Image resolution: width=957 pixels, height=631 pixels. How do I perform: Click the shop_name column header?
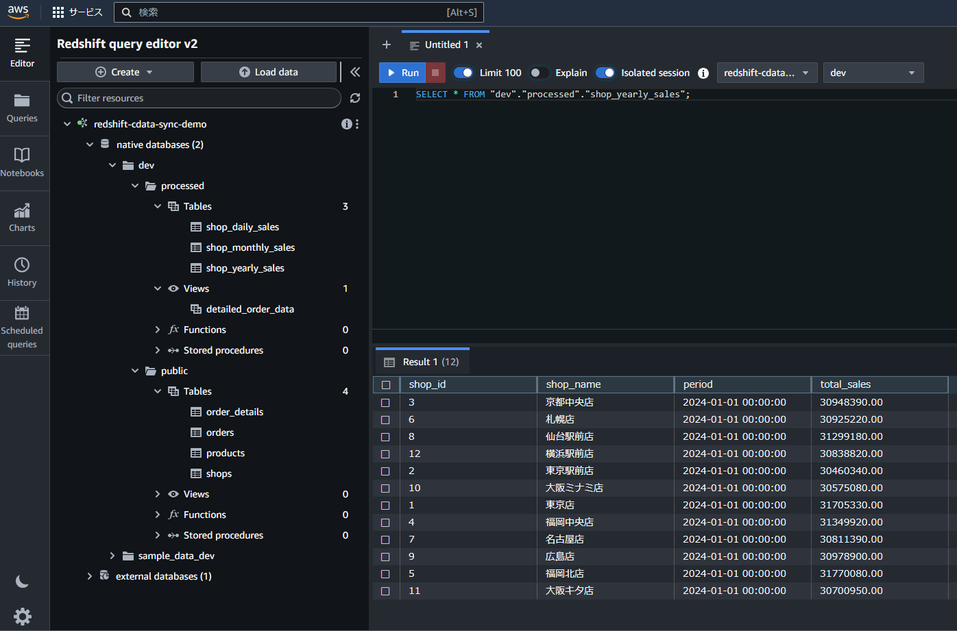point(605,384)
